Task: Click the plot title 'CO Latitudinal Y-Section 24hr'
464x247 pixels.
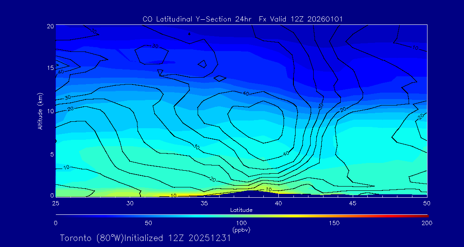Action: pos(198,19)
